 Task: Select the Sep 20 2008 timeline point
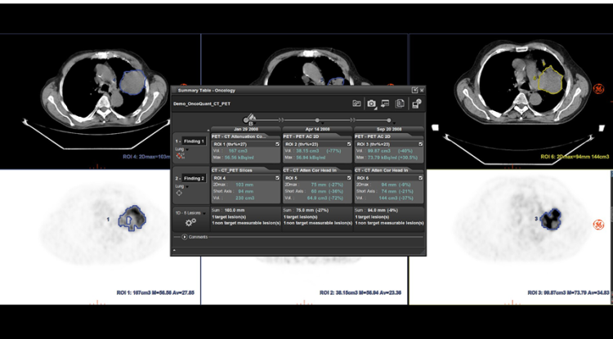point(388,120)
